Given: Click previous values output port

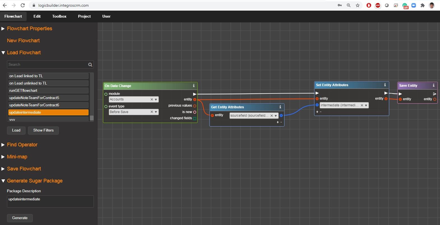Looking at the screenshot, I should 195,106.
